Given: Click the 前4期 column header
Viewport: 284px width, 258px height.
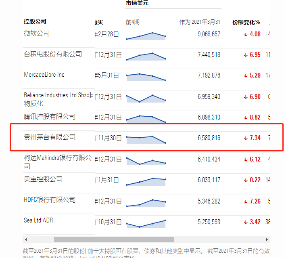Looking at the screenshot, I should tap(133, 22).
